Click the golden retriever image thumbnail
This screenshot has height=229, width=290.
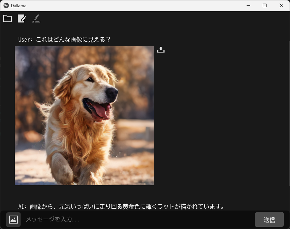[x=84, y=116]
